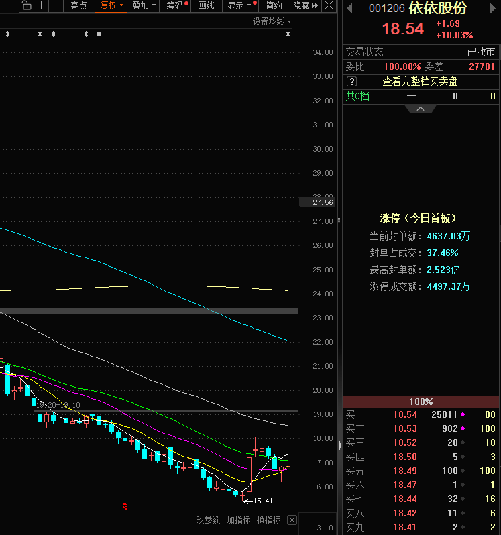Click the 买九 price 18.41
Viewport: 501px width, 535px height.
405,527
